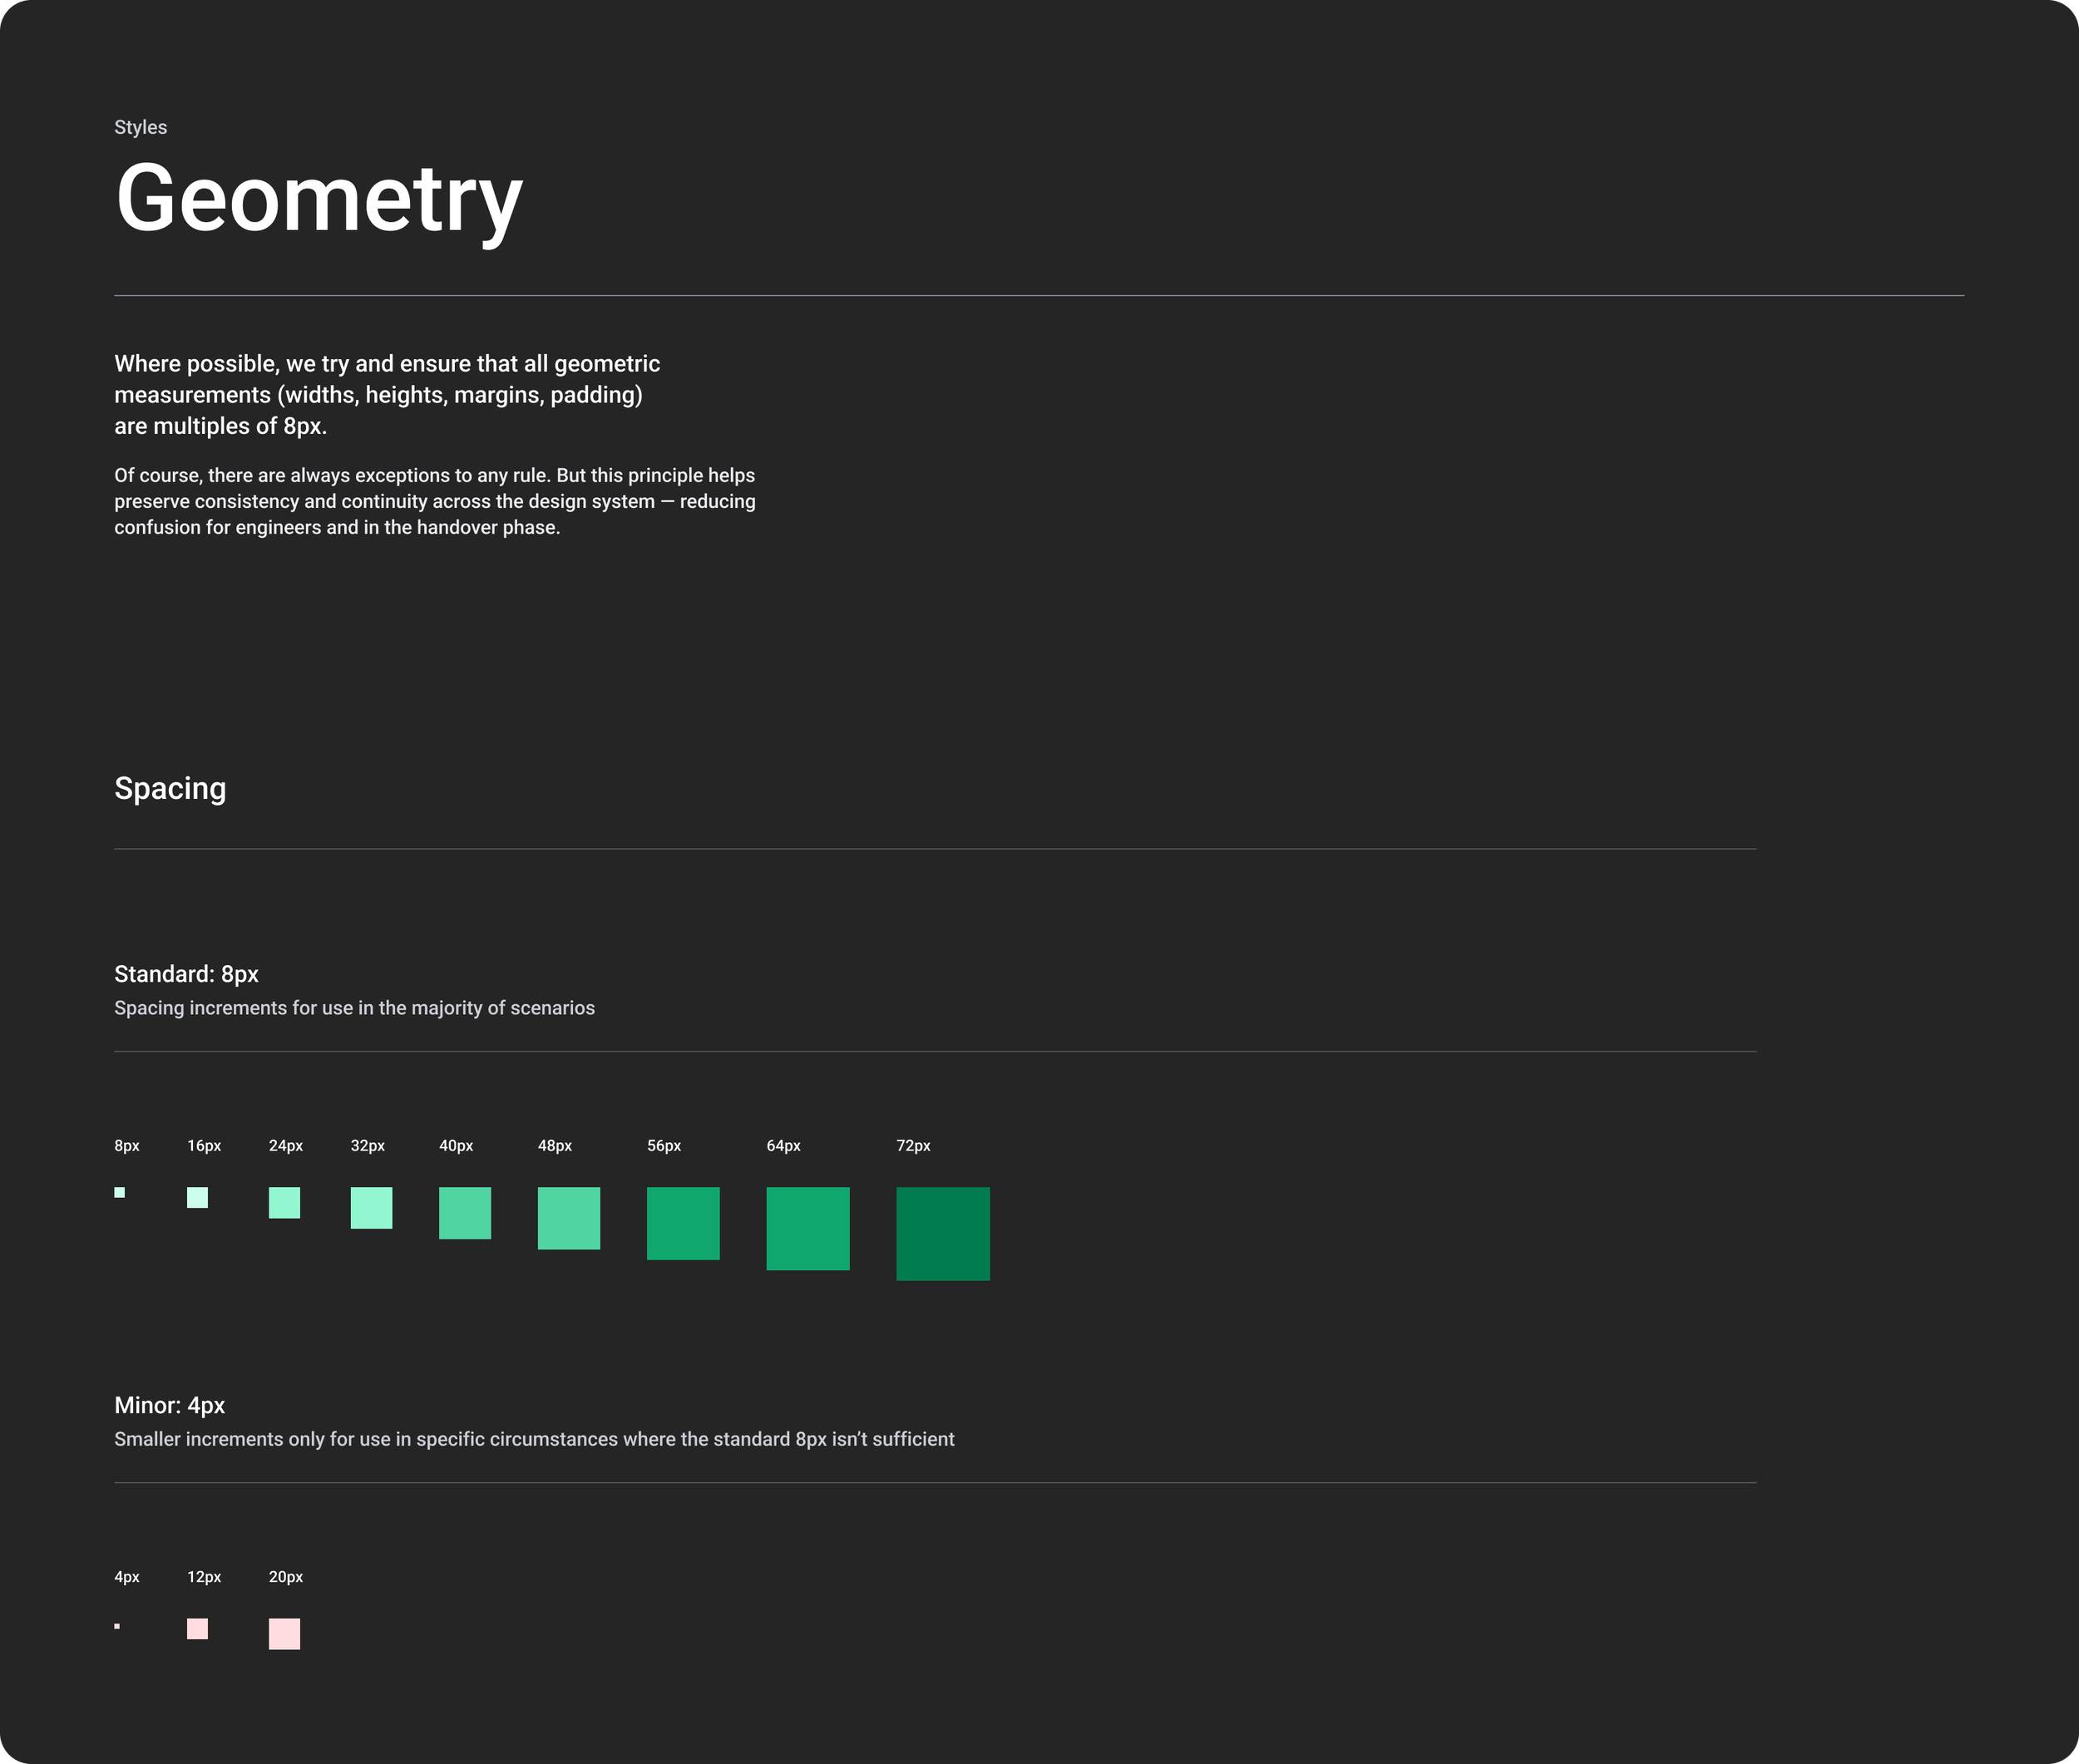2079x1764 pixels.
Task: Click the Styles breadcrumb label
Action: (140, 127)
